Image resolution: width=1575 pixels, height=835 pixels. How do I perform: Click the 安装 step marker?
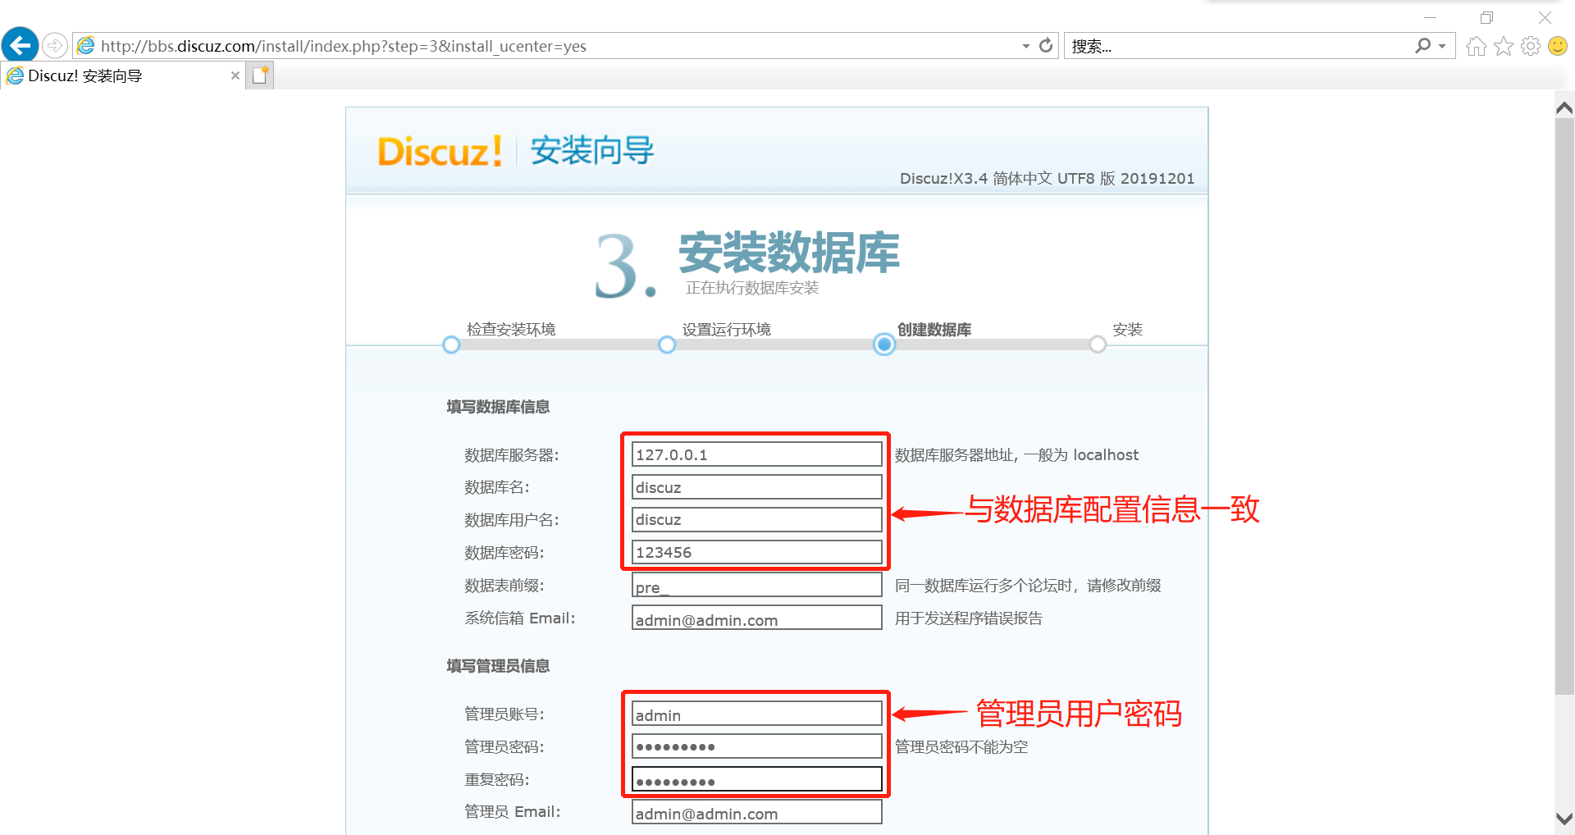pyautogui.click(x=1098, y=344)
